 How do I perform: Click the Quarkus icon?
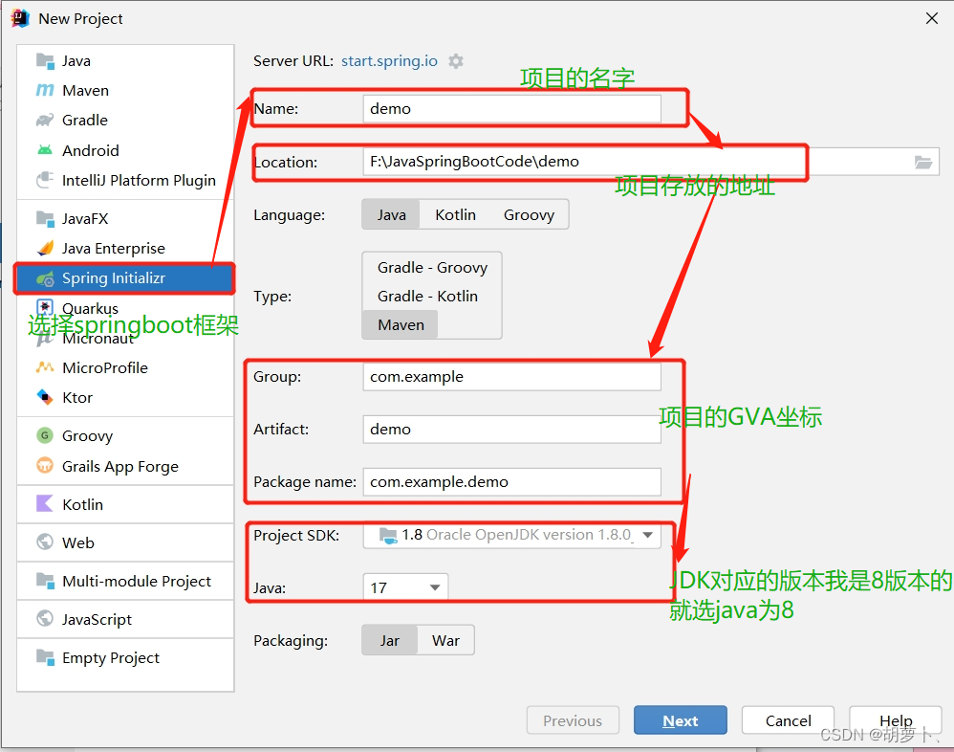pos(45,307)
